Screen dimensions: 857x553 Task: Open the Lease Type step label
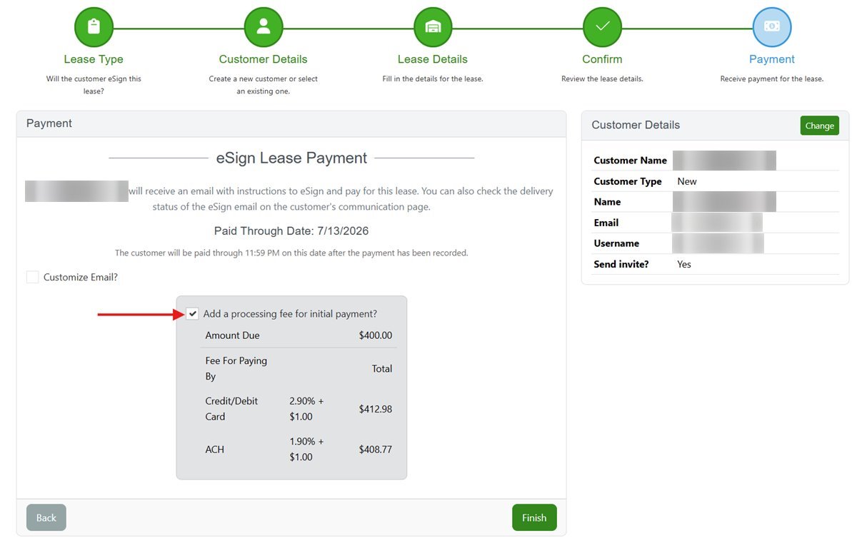point(94,59)
